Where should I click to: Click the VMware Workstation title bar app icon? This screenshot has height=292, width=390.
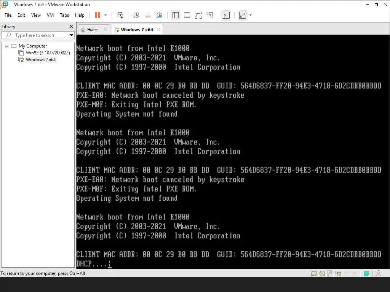(x=5, y=5)
